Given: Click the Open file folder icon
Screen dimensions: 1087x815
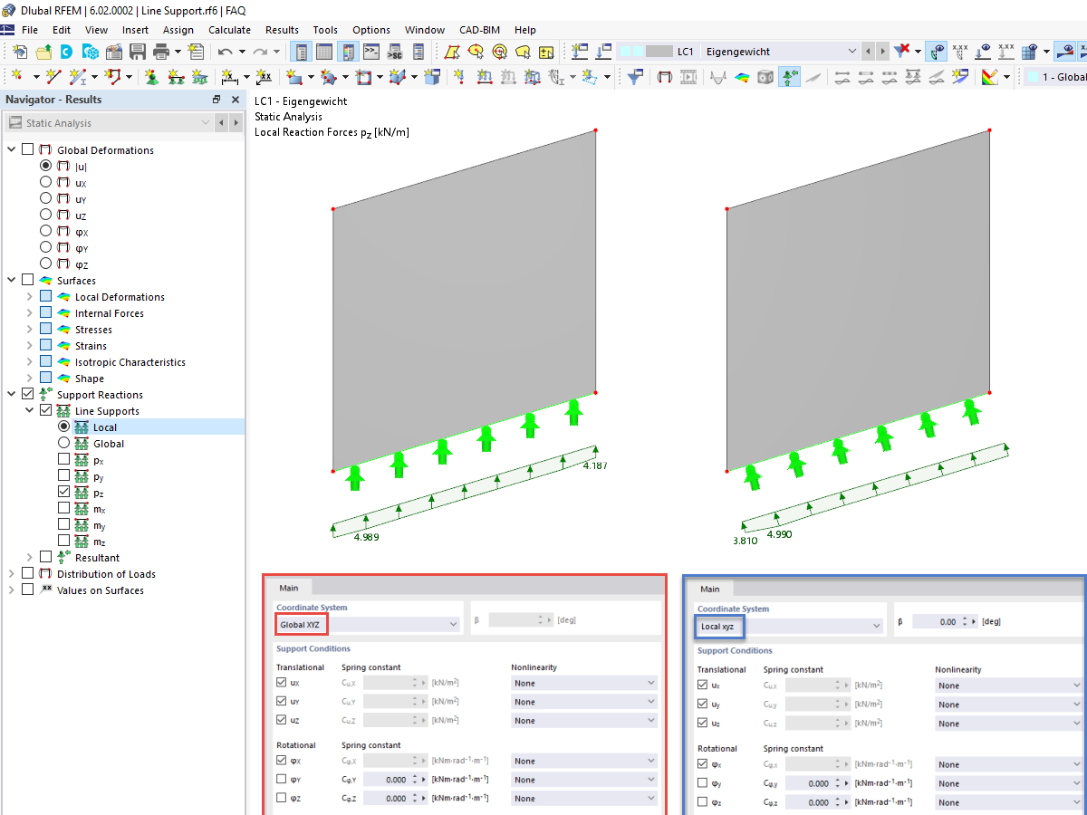Looking at the screenshot, I should 43,52.
